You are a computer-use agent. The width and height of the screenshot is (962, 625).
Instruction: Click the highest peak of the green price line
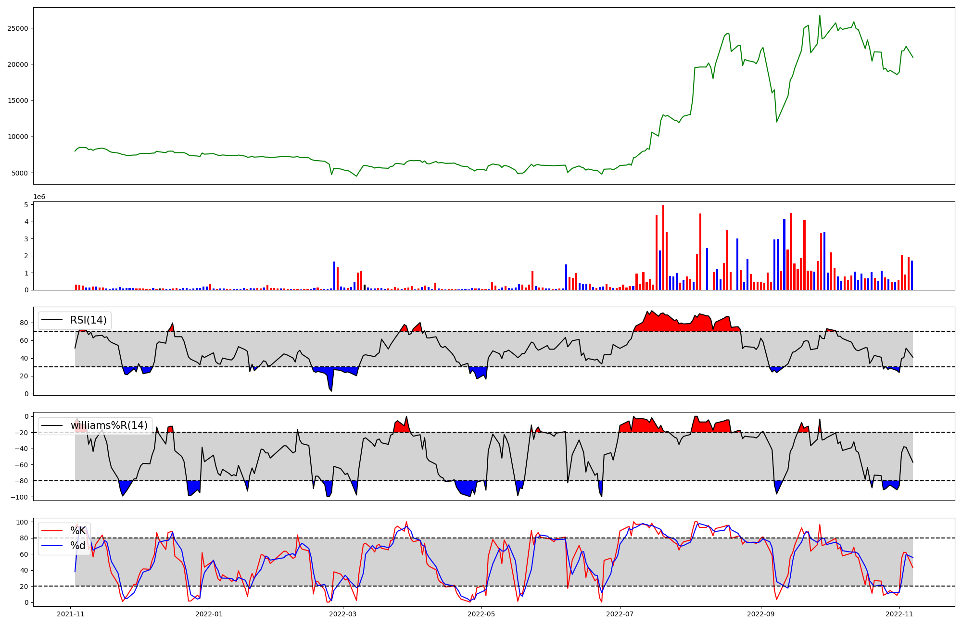pyautogui.click(x=820, y=16)
